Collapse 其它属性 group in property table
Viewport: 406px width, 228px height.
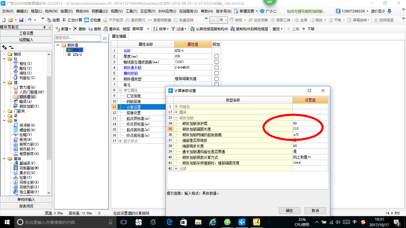coord(120,90)
